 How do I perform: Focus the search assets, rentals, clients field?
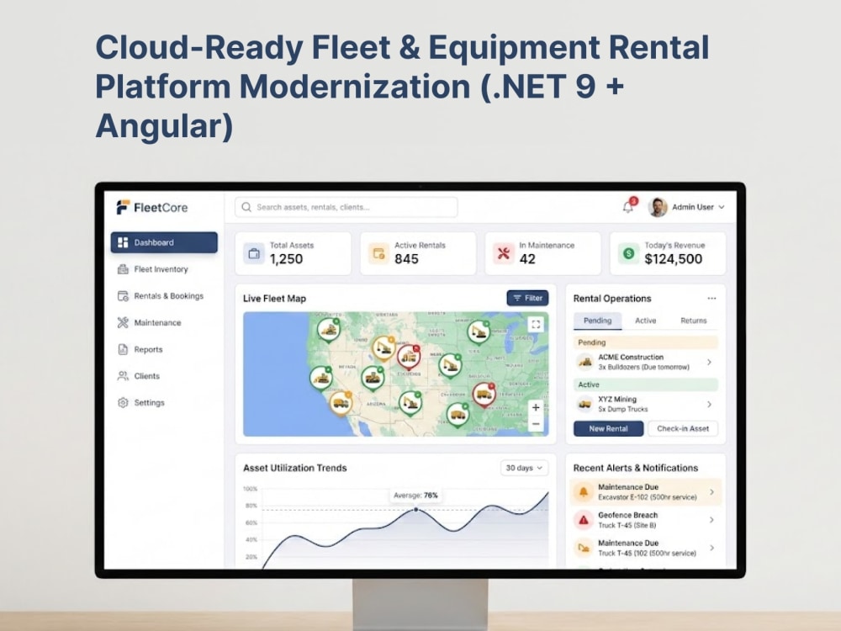tap(346, 207)
